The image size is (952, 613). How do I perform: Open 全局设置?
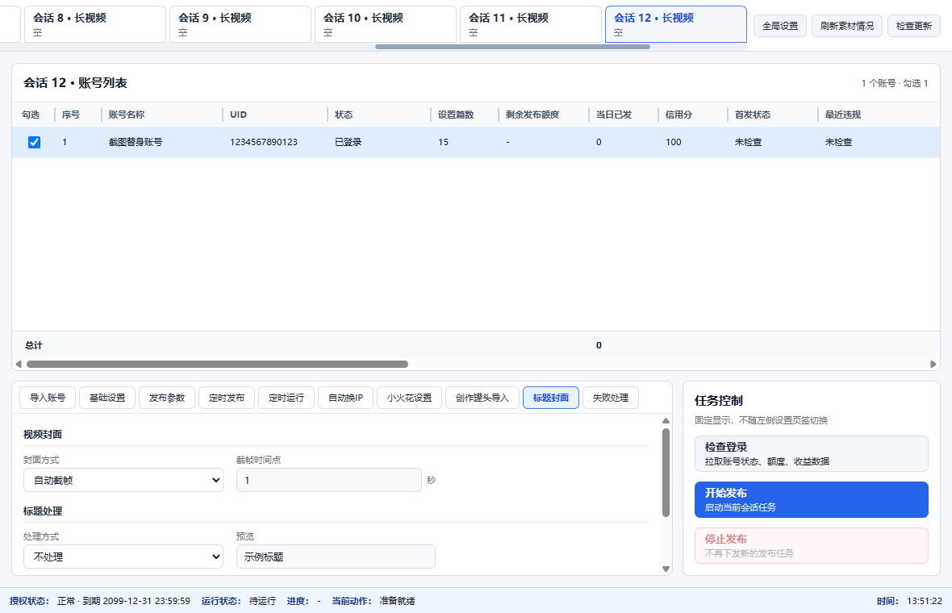coord(780,26)
